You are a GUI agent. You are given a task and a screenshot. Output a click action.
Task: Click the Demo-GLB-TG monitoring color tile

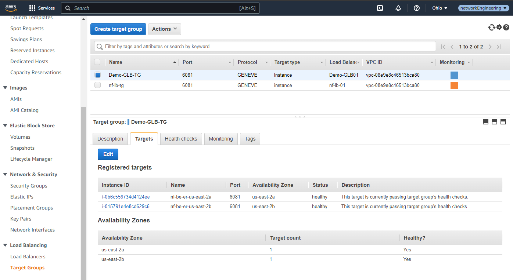pos(454,75)
